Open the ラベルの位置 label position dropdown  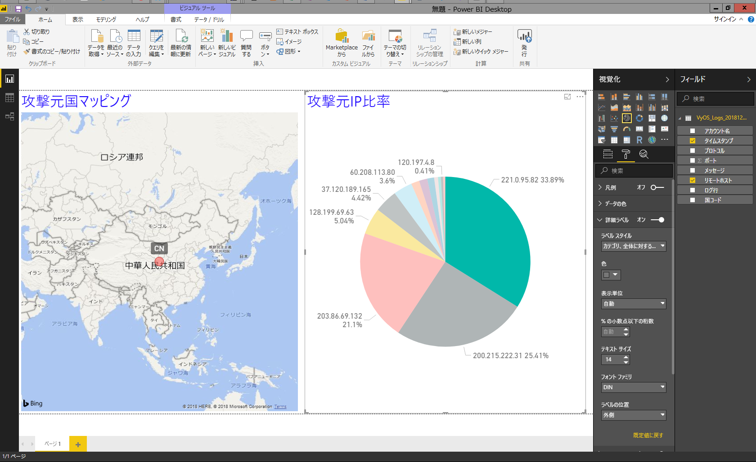pyautogui.click(x=633, y=415)
